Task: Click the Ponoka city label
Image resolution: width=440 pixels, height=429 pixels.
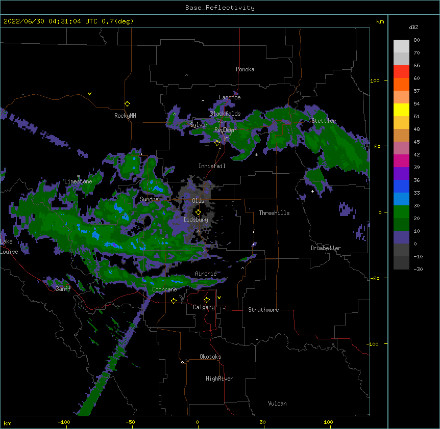Action: point(245,69)
